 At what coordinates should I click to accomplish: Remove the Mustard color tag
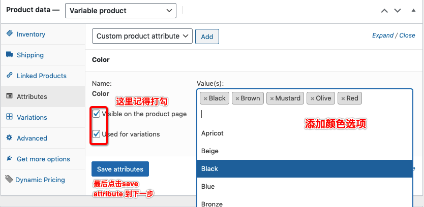(x=272, y=98)
